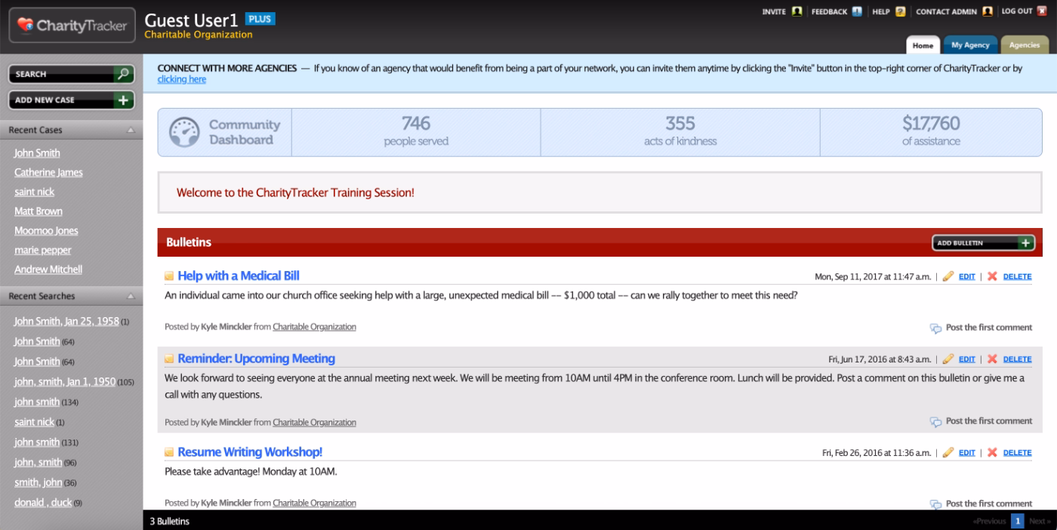Open the My Agency tab
1057x530 pixels.
point(970,45)
